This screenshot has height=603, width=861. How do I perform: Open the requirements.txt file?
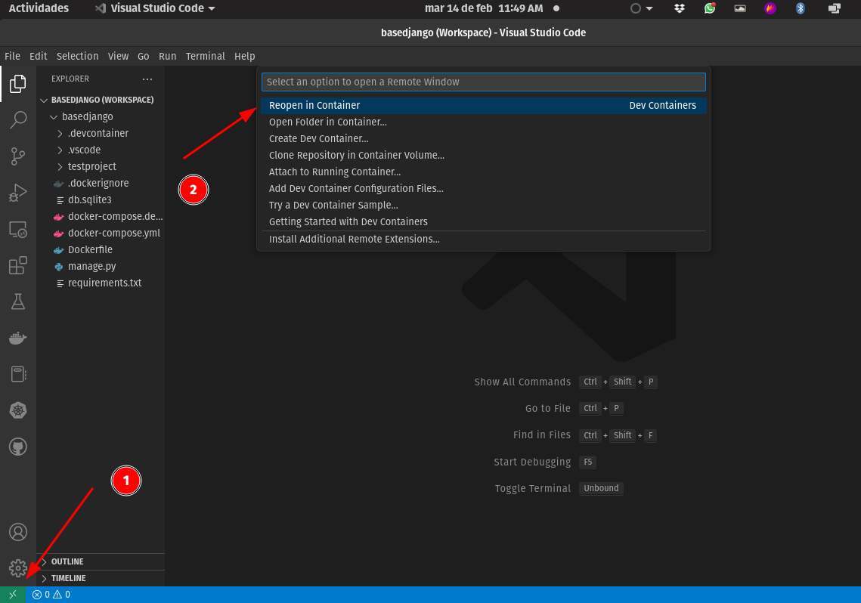tap(101, 283)
